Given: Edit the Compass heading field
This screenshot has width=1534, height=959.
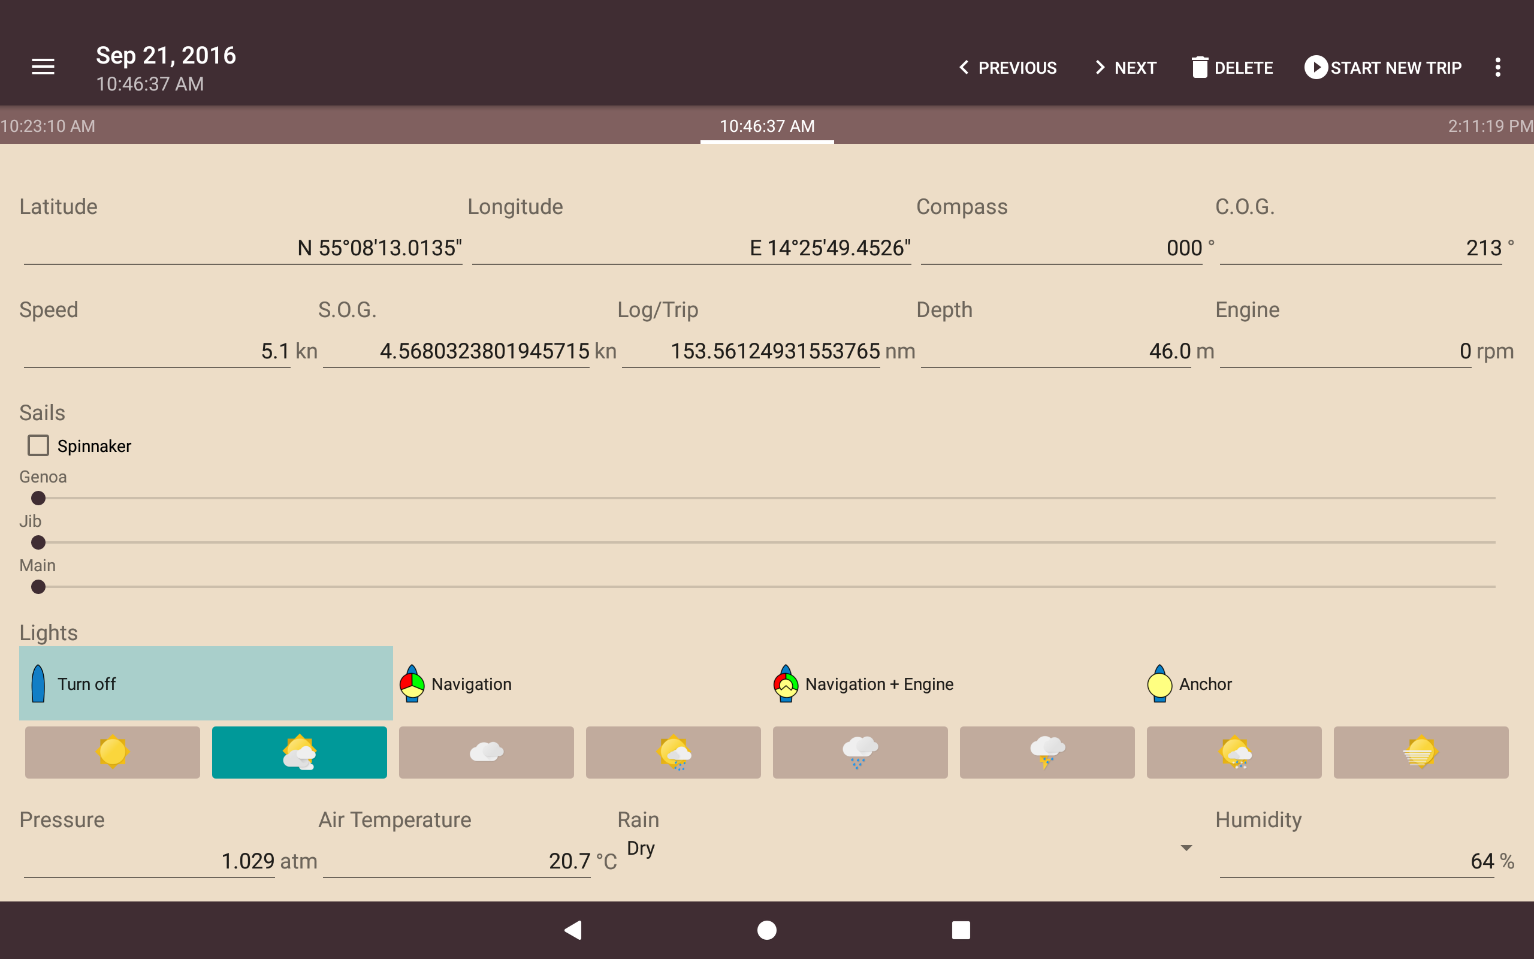Looking at the screenshot, I should point(1062,248).
